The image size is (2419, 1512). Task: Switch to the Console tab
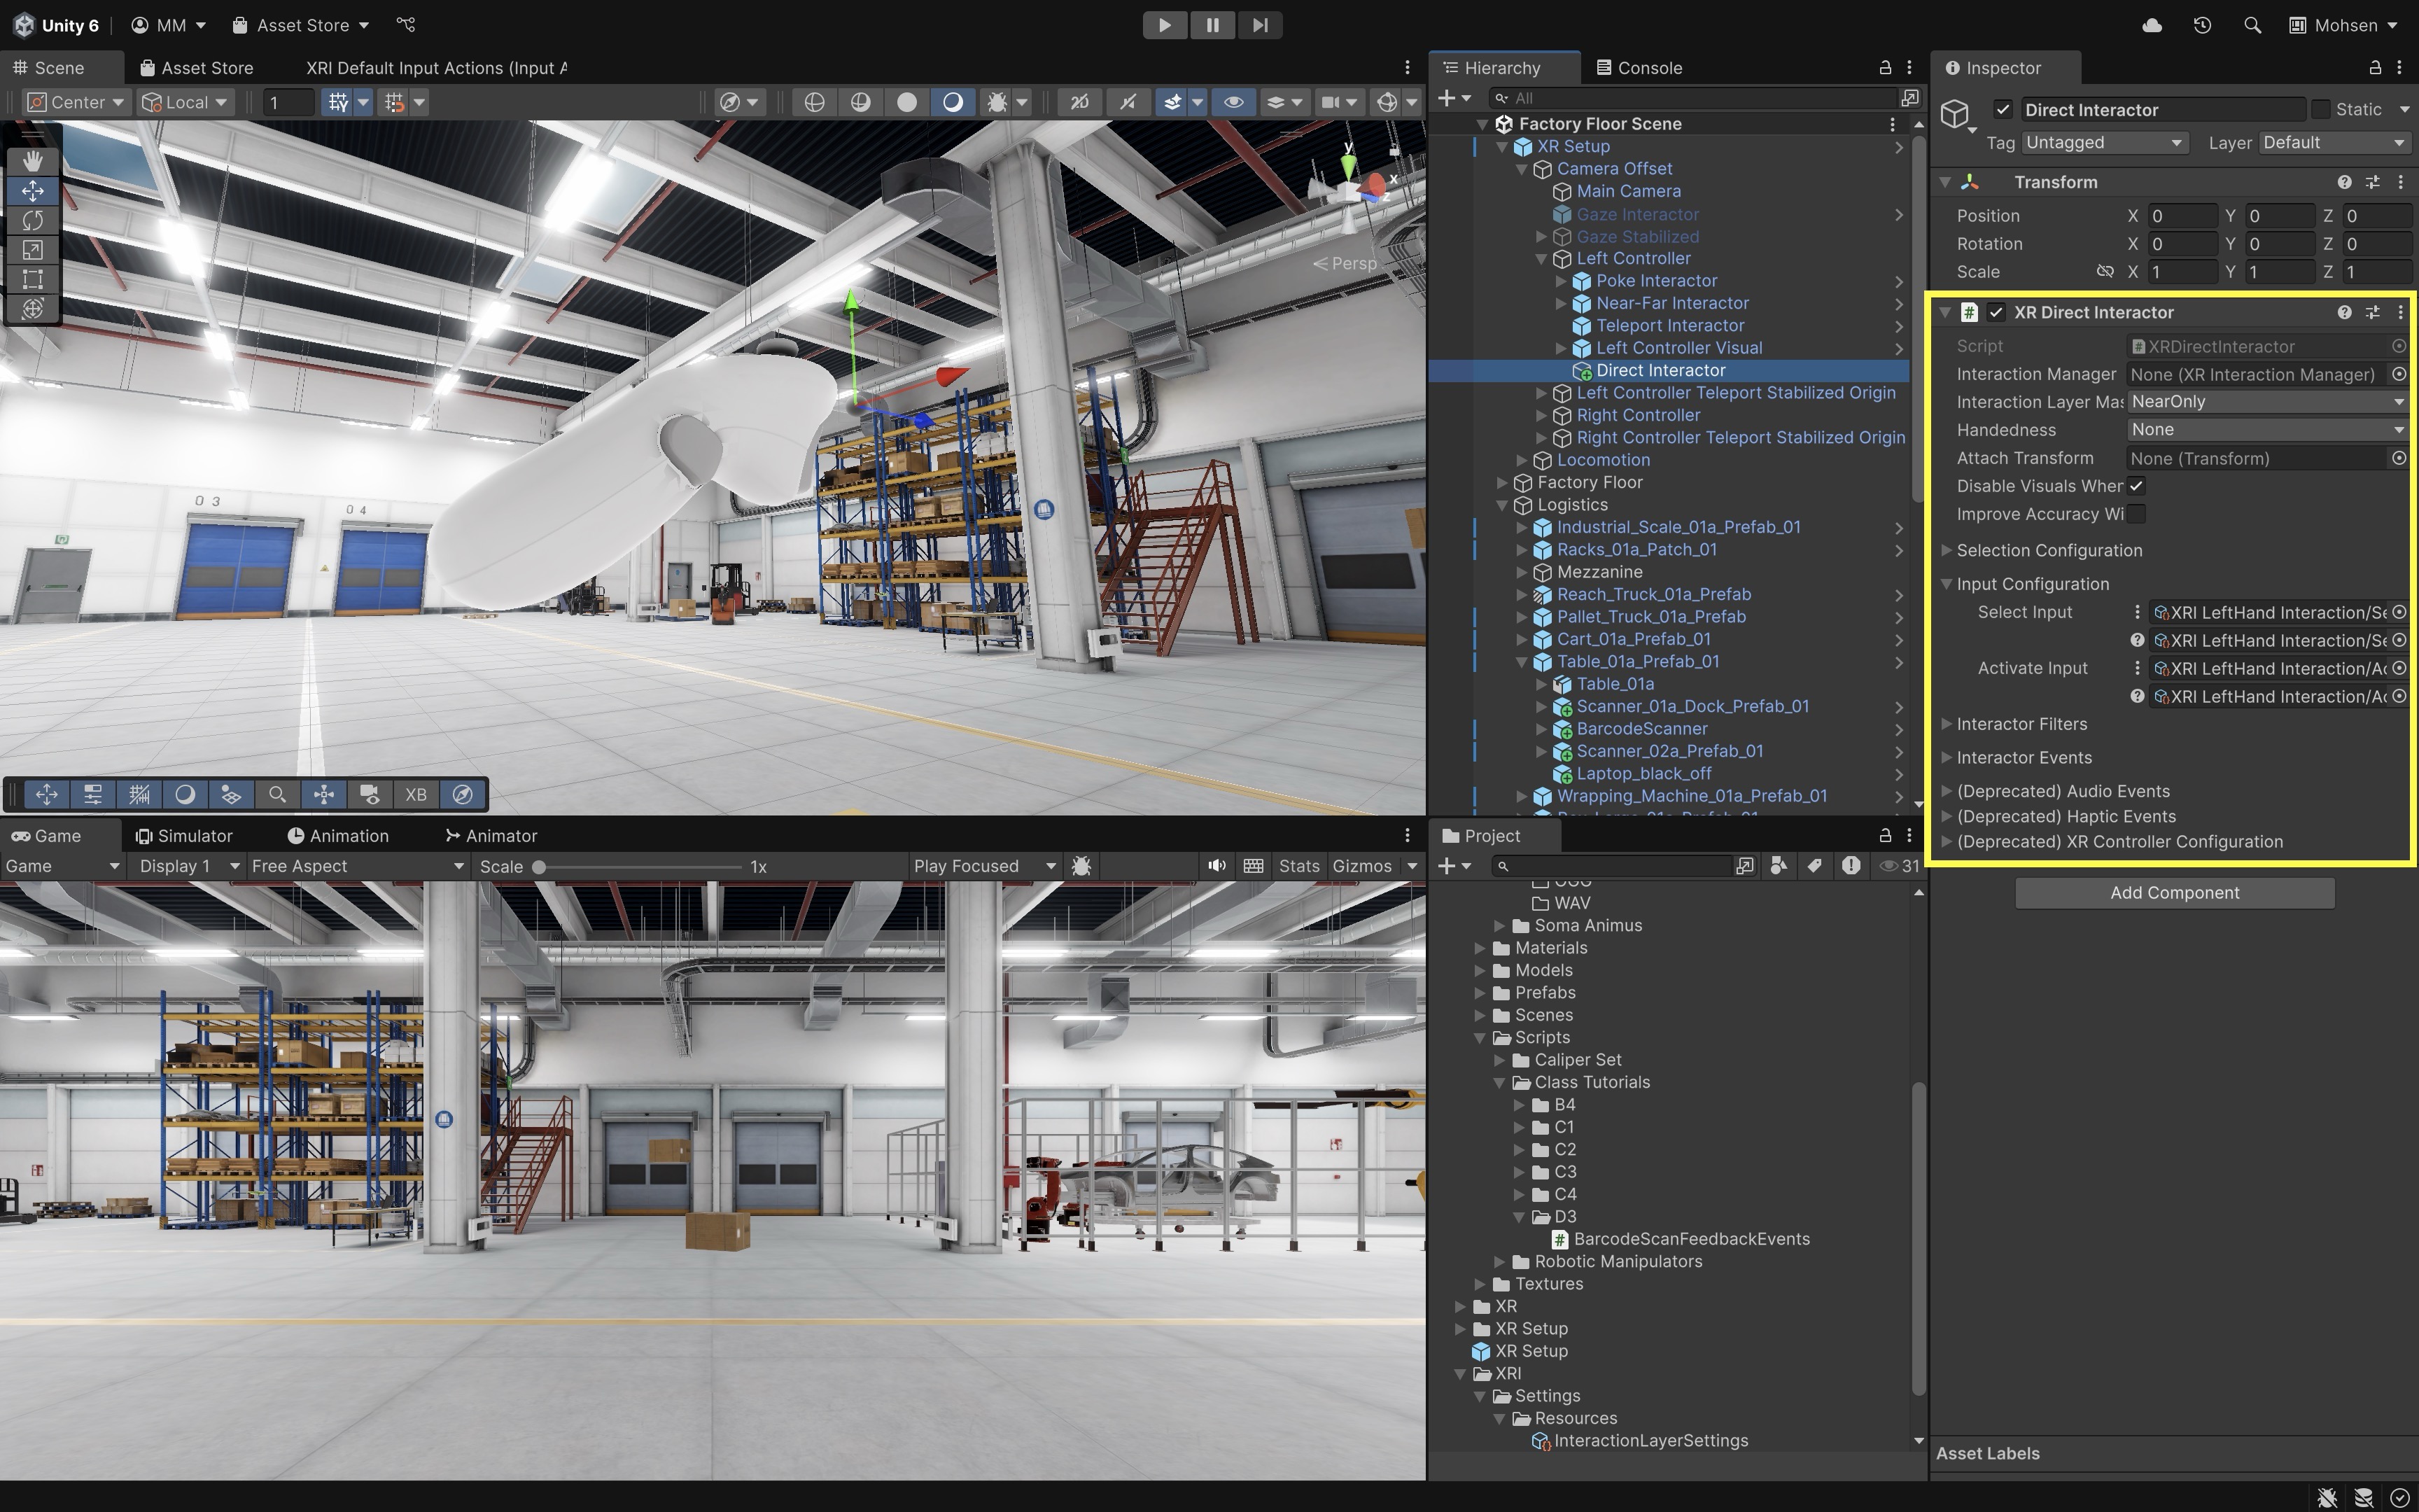[x=1639, y=68]
